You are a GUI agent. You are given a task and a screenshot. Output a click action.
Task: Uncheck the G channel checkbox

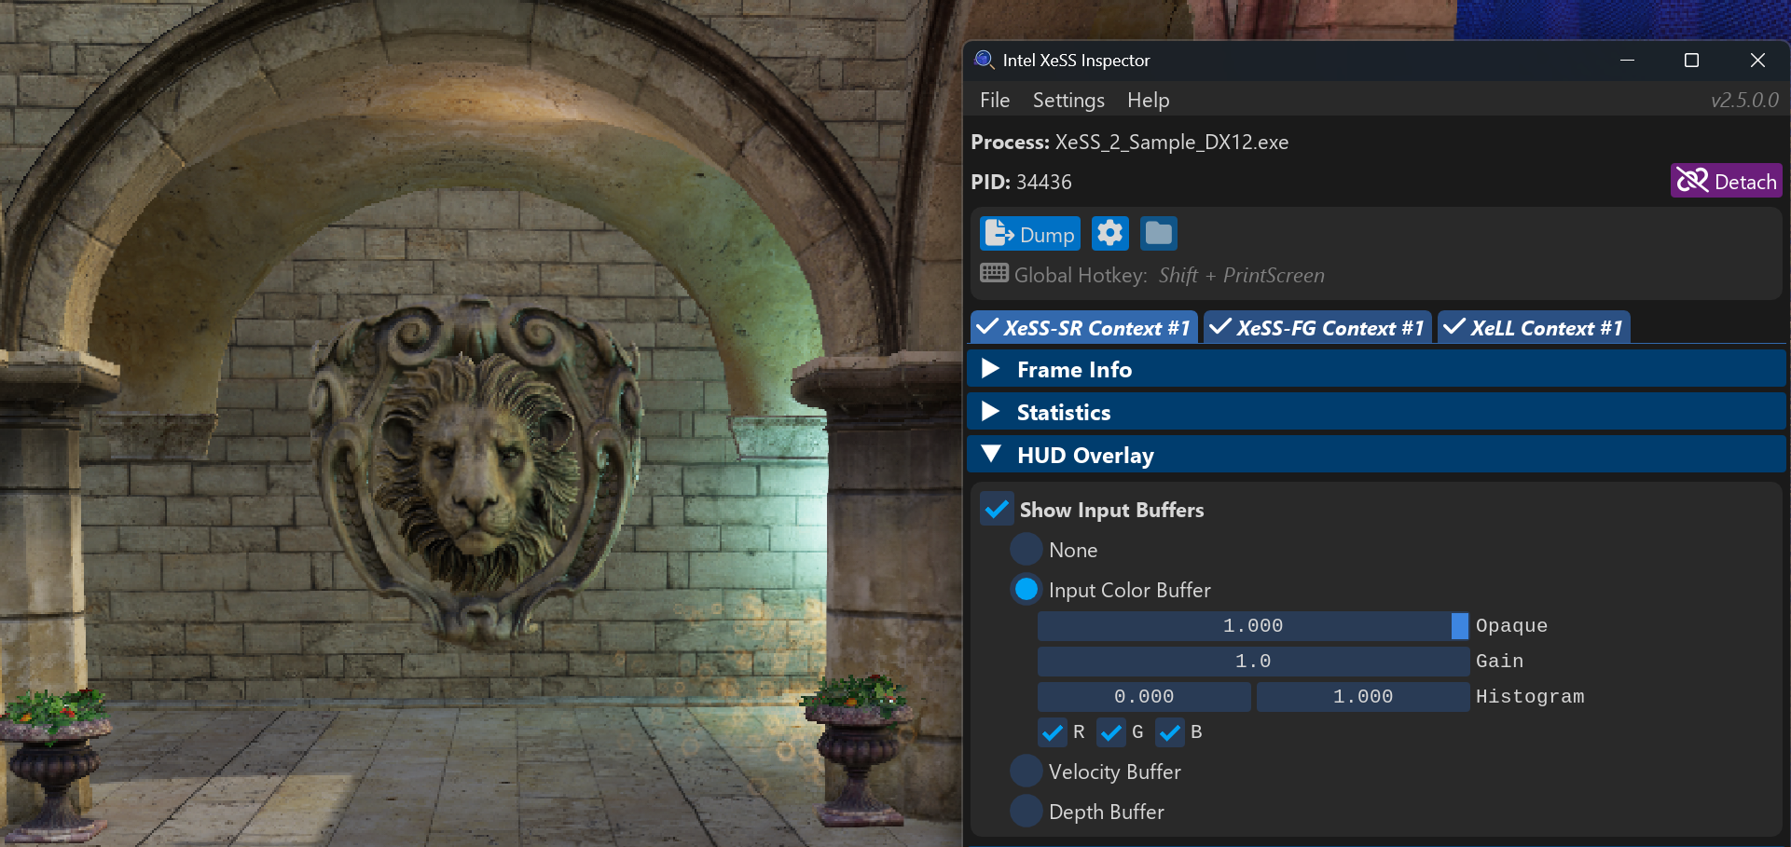pos(1110,732)
